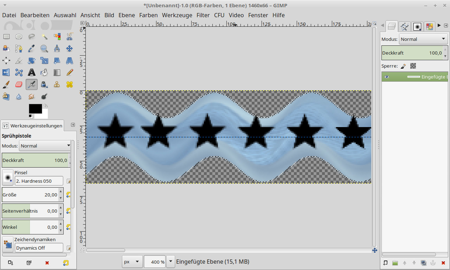
Task: Click the red delete tool preset button
Action: point(47,263)
